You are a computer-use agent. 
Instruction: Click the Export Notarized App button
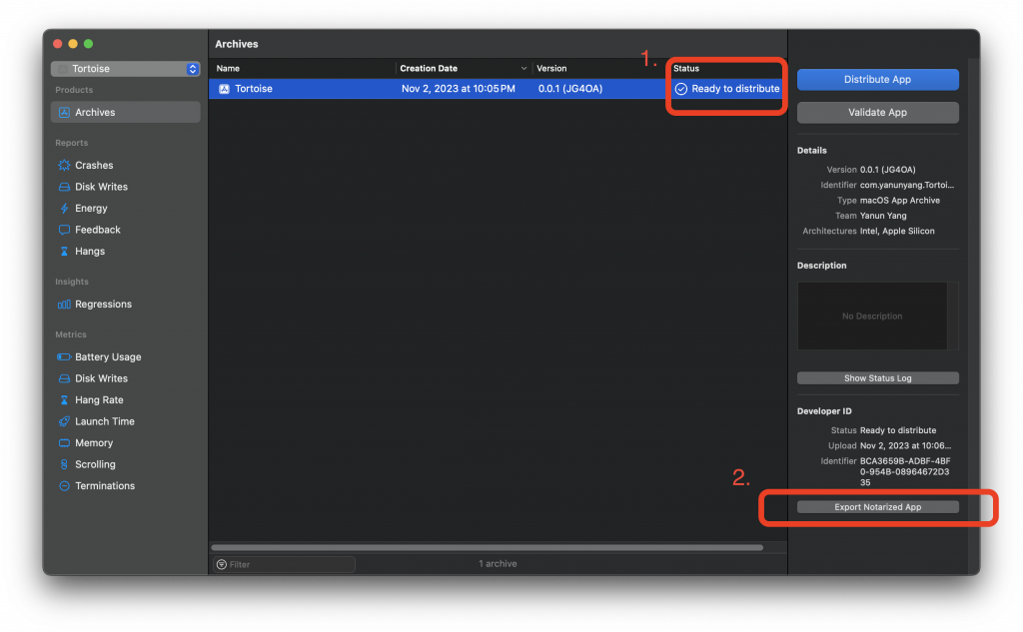[877, 507]
